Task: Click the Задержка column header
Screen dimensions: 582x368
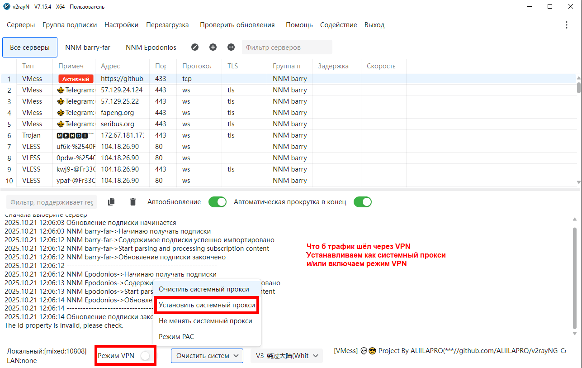Action: click(333, 66)
